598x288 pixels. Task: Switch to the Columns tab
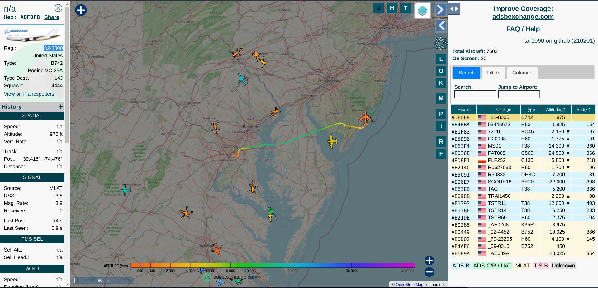[x=522, y=73]
